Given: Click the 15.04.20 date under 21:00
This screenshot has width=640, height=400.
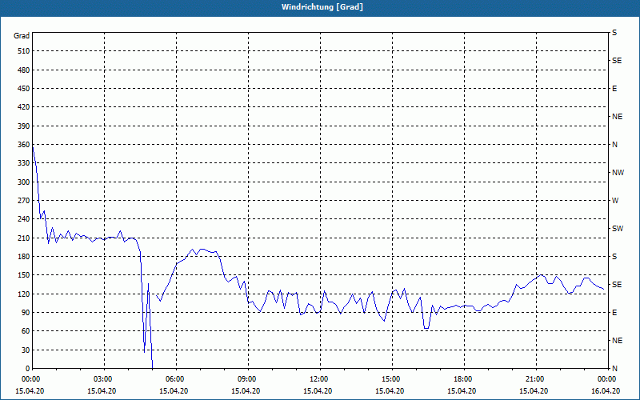Looking at the screenshot, I should (x=534, y=391).
